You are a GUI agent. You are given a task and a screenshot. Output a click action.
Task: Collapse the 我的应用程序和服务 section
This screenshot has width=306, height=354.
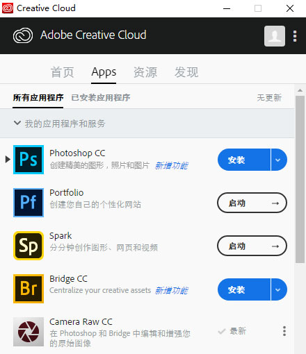click(x=17, y=123)
